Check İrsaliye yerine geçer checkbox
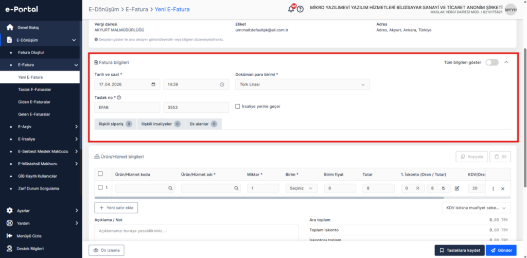Viewport: 527px width, 258px height. [238, 106]
